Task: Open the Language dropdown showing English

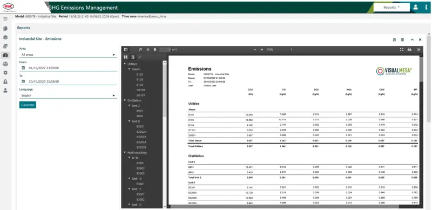Action: pyautogui.click(x=68, y=96)
